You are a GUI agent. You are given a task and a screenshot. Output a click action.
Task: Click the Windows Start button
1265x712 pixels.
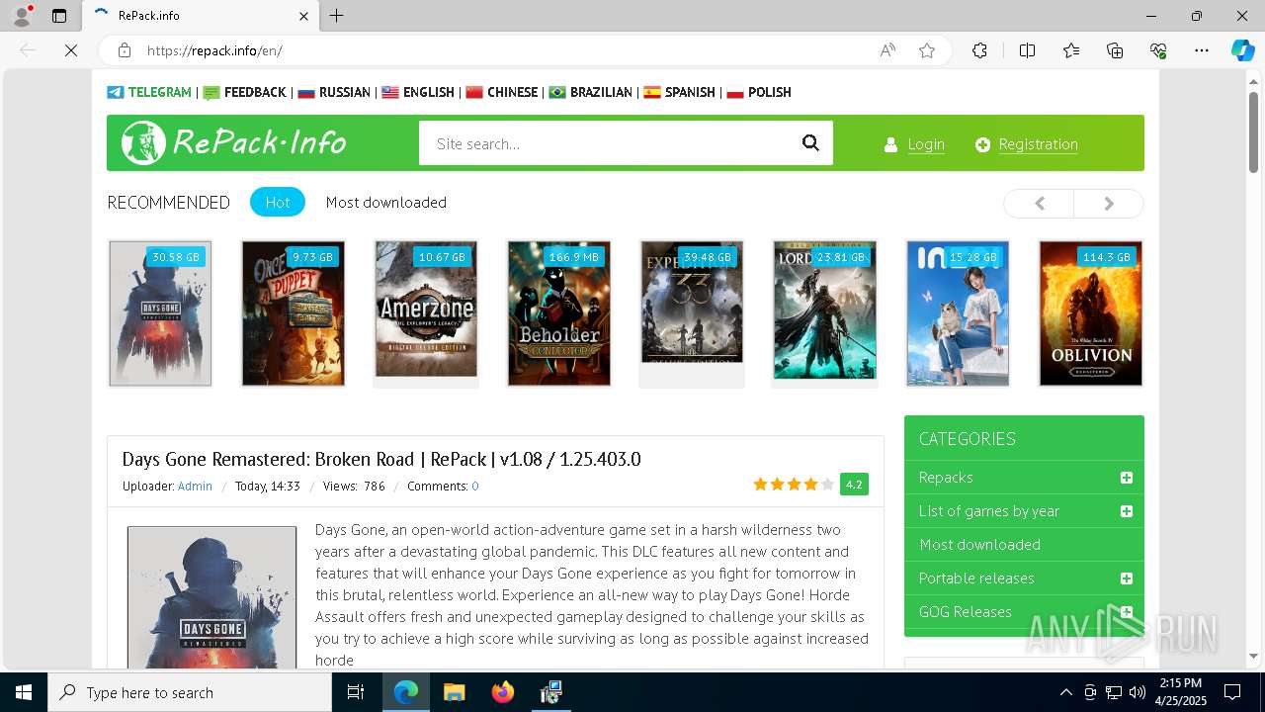coord(24,692)
